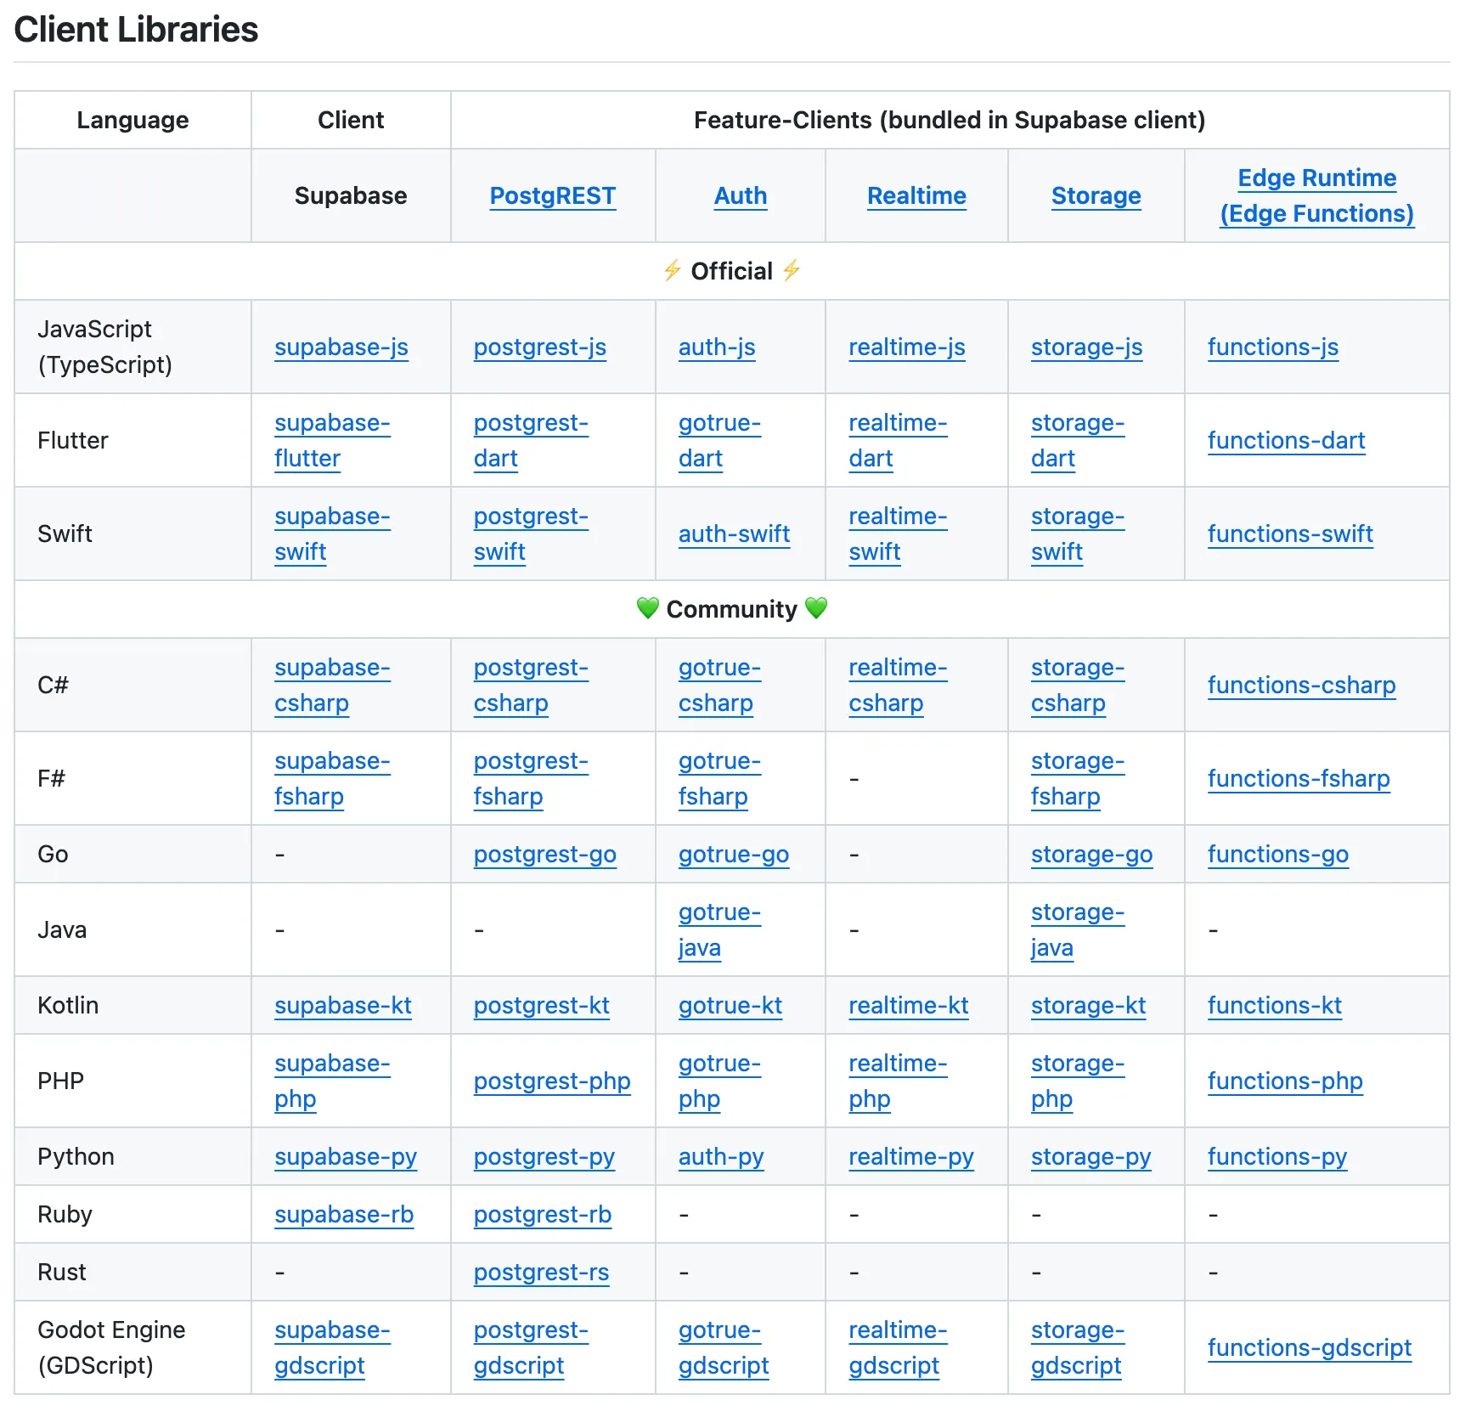Click the Auth header link
The image size is (1471, 1417).
[740, 195]
